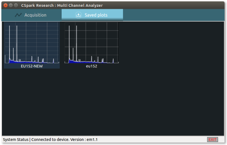Screen dimensions: 227x145
Task: Close the Multi Channel Analyzer window
Action: [x=6, y=5]
